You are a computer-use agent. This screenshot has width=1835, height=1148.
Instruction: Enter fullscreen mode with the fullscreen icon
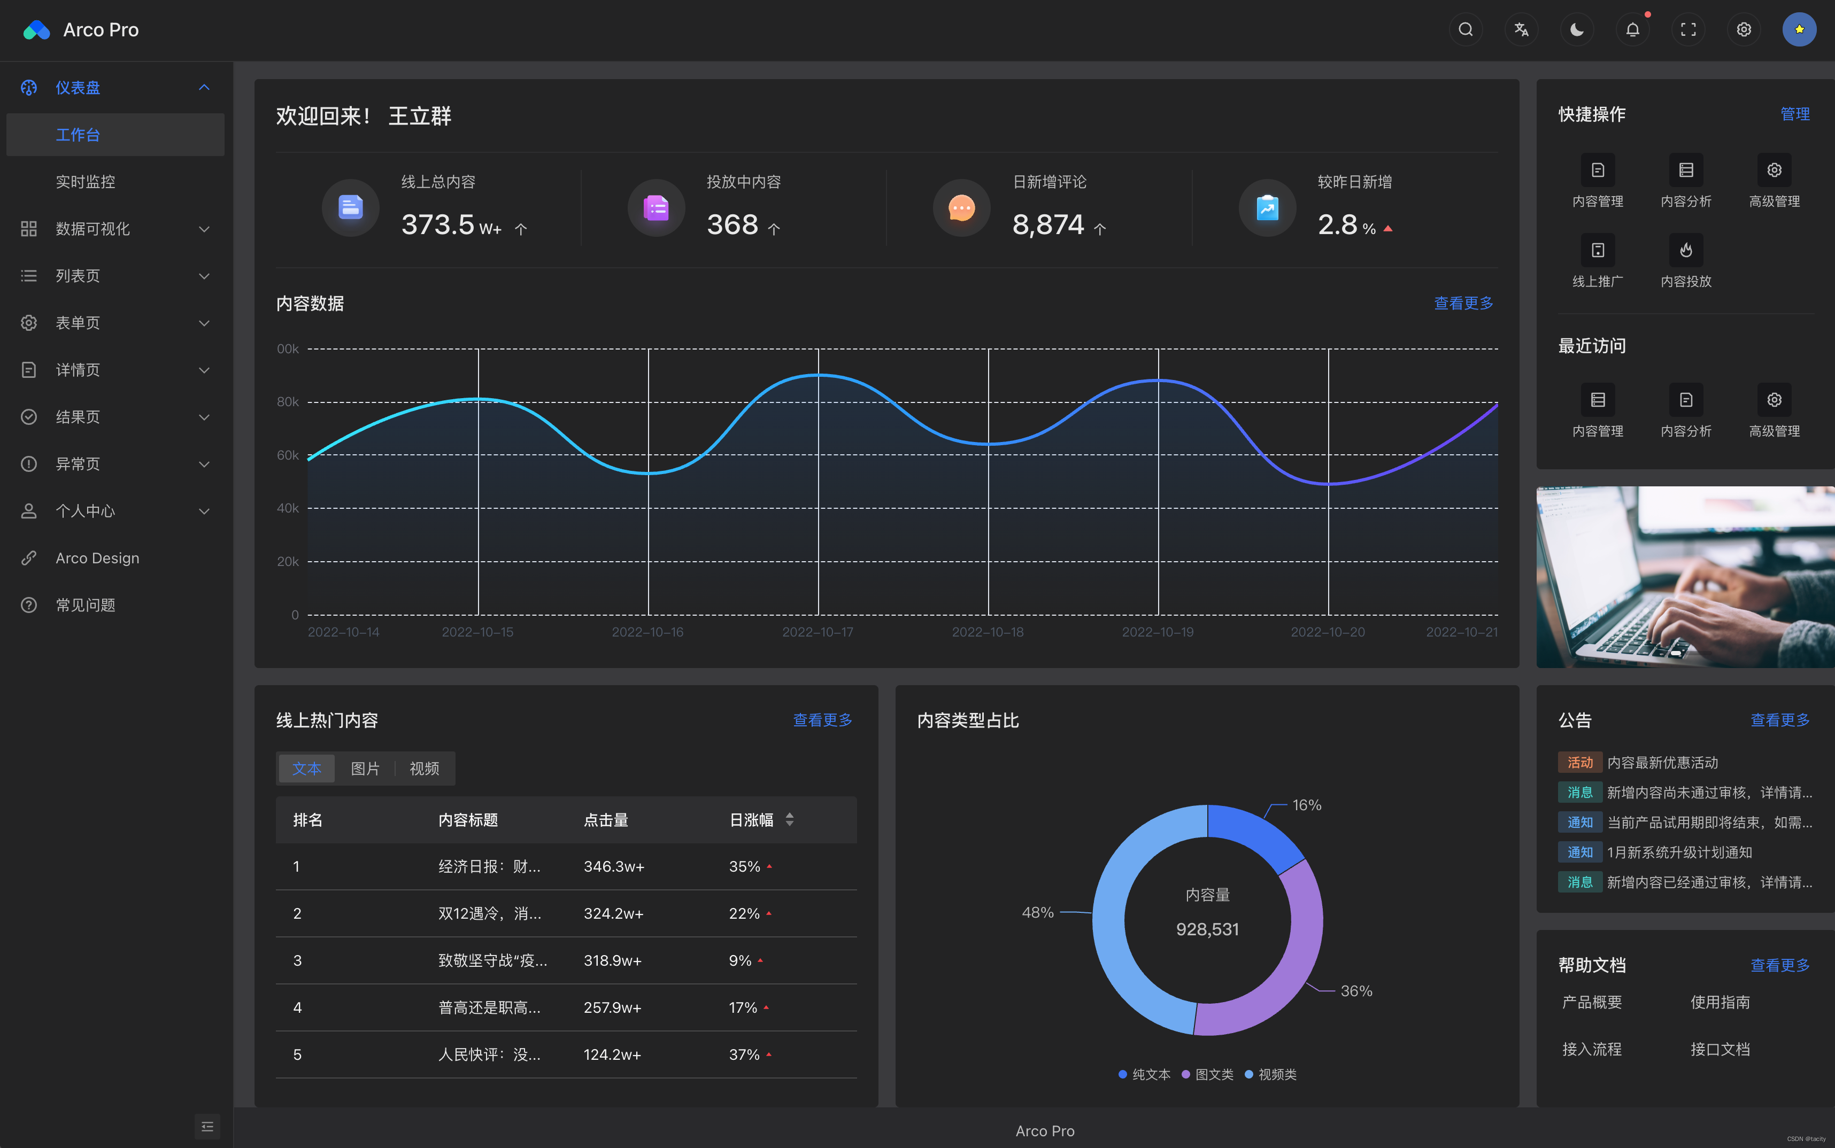click(x=1687, y=29)
